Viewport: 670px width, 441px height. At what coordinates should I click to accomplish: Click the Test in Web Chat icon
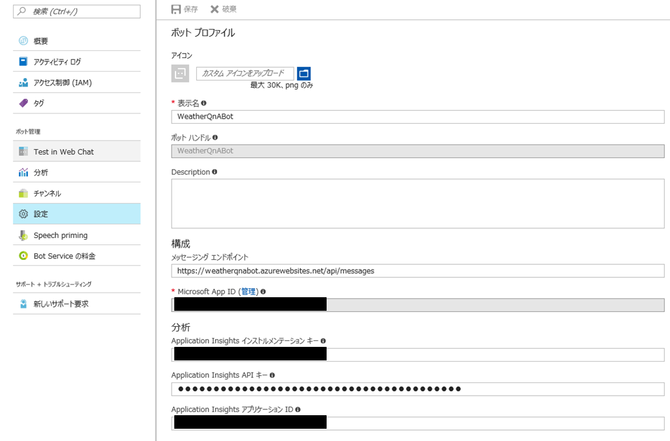[x=23, y=152]
